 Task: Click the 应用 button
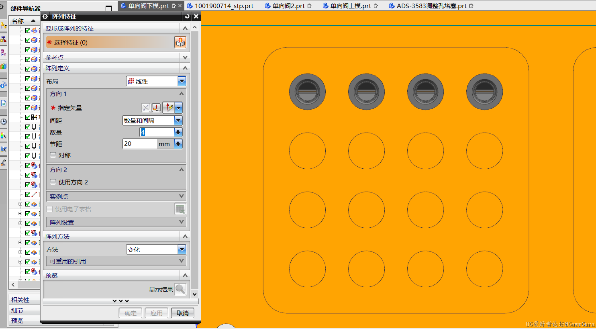tap(157, 313)
